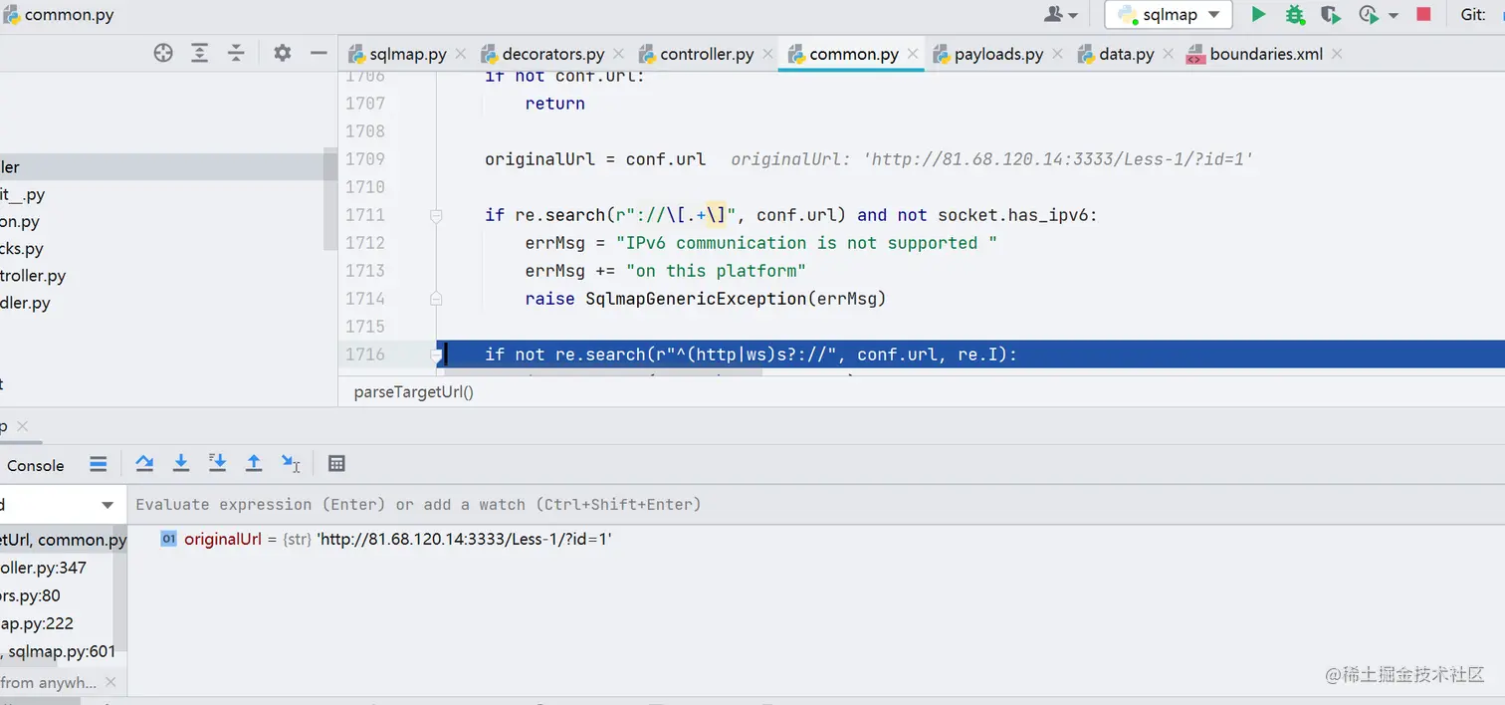Click the project tree vertical scrollbar
This screenshot has width=1505, height=705.
[330, 199]
